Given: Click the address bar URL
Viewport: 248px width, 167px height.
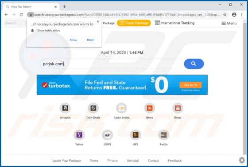Looking at the screenshot, I should [x=127, y=15].
